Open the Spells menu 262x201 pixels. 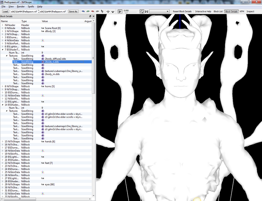(x=31, y=7)
